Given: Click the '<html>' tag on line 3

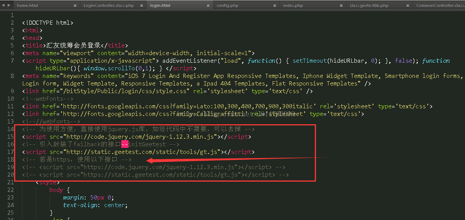Looking at the screenshot, I should (32, 30).
